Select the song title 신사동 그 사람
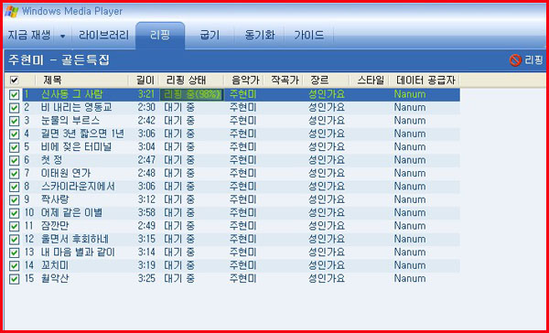The width and height of the screenshot is (549, 333). click(71, 94)
